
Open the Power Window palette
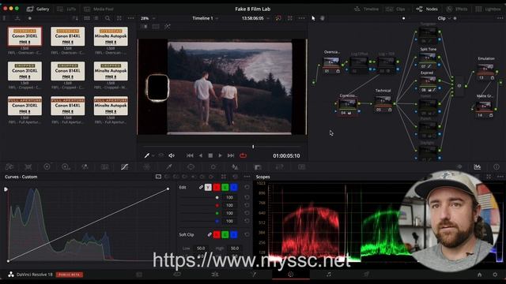191,166
